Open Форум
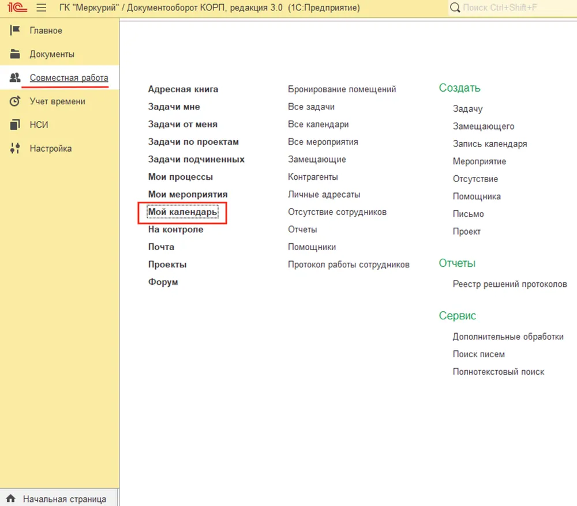This screenshot has height=506, width=577. [163, 282]
